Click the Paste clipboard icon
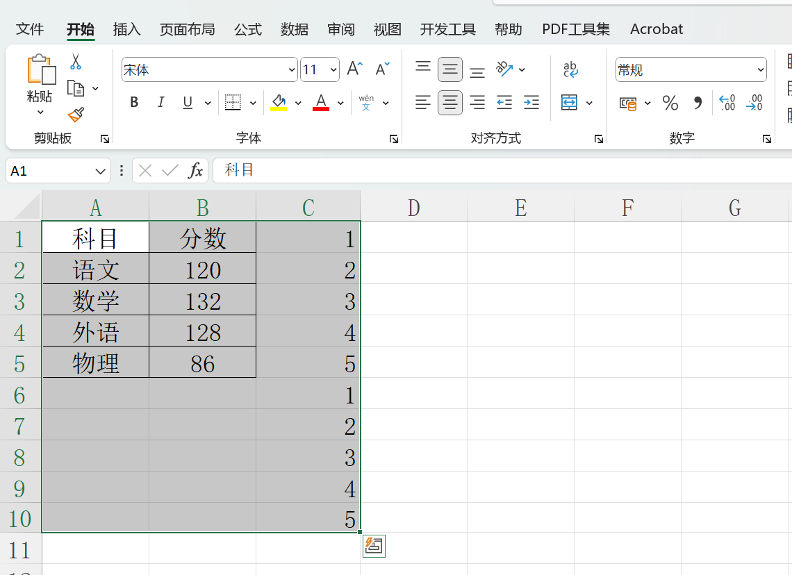 41,69
